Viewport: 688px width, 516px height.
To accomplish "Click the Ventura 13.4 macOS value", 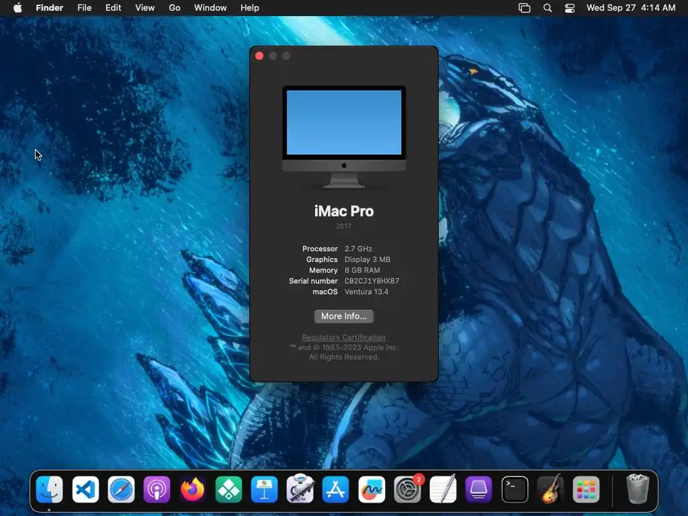I will point(366,292).
